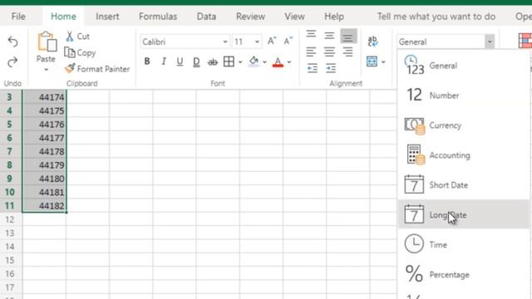The image size is (532, 299).
Task: Toggle double underline formatting
Action: pyautogui.click(x=196, y=61)
